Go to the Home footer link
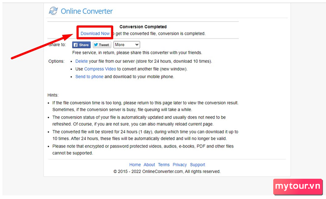 (135, 165)
